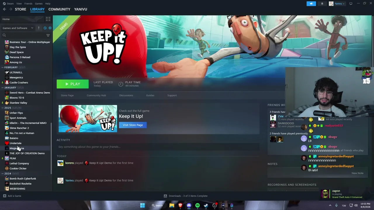Open the Downloads status bar
Viewport: 374px width, 210px height.
[x=186, y=196]
